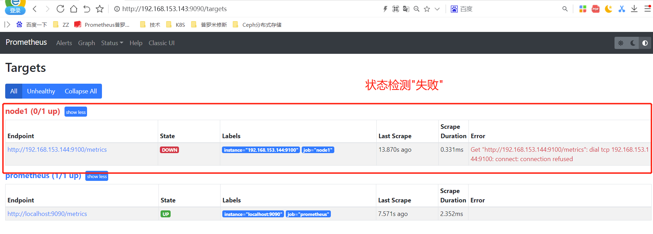
Task: Click the 13.870s ago last scrape value
Action: (x=395, y=150)
